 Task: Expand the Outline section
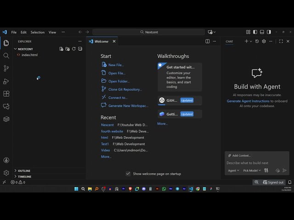click(15, 170)
